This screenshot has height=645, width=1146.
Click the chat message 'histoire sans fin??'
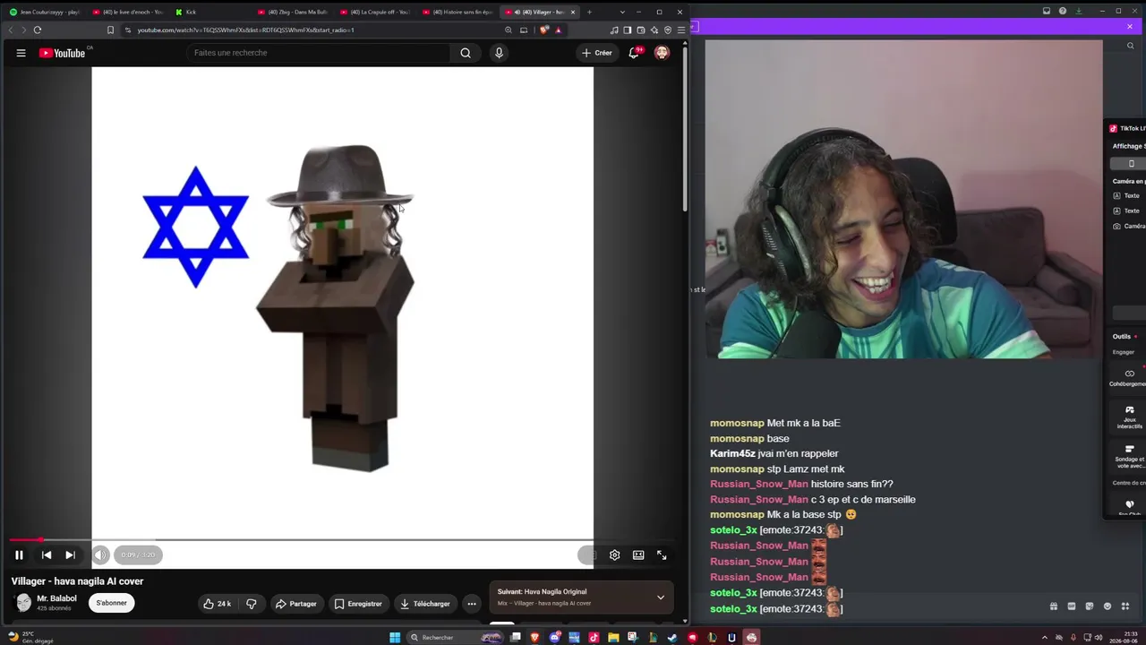(x=851, y=485)
